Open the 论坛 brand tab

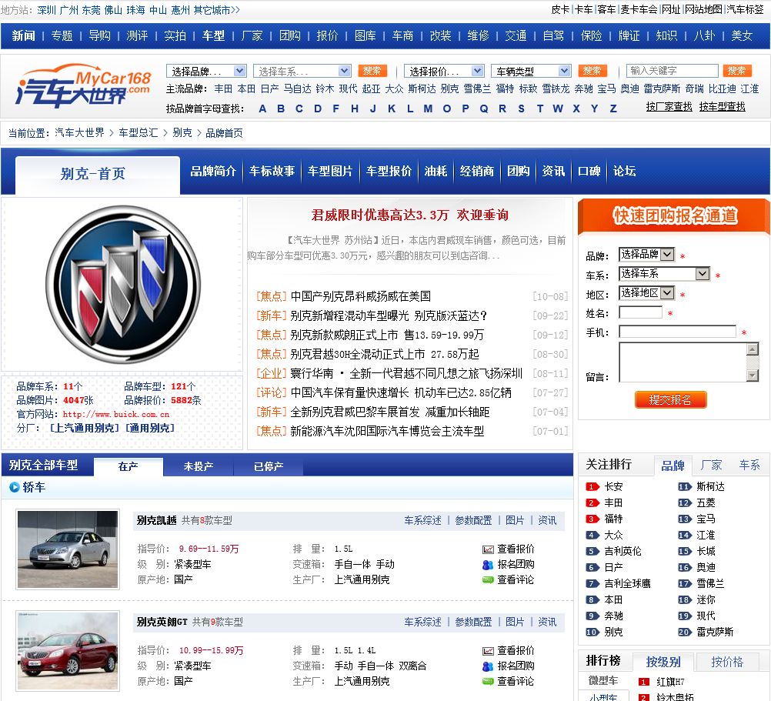[625, 171]
